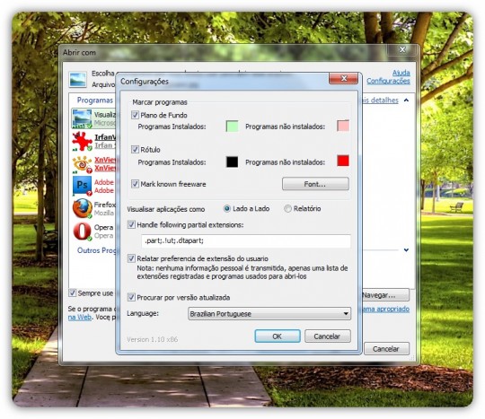Click the image file icon in Abrir com
The height and width of the screenshot is (419, 485).
[x=77, y=79]
